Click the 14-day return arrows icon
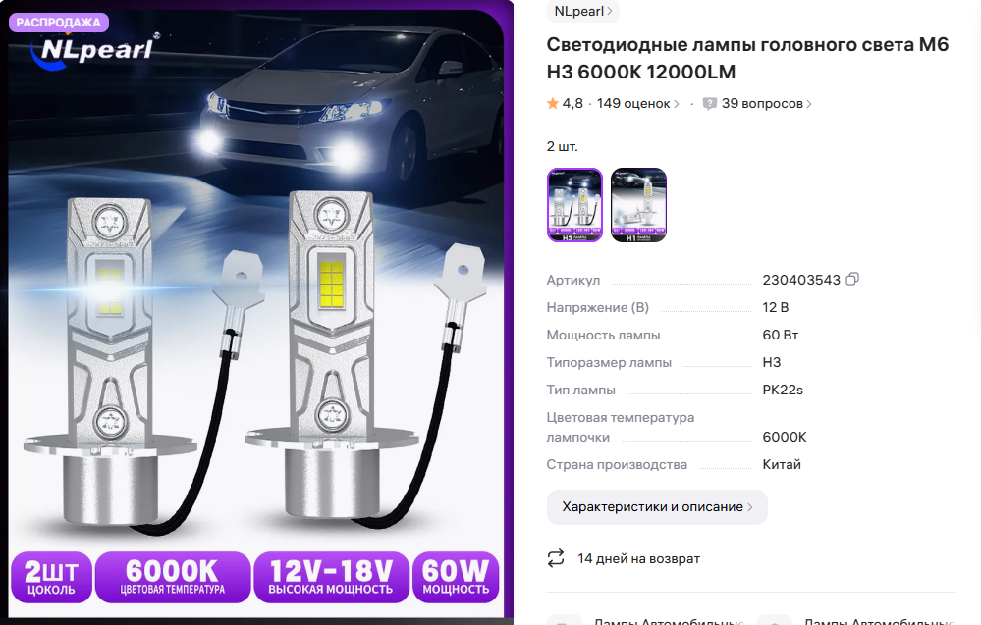981x625 pixels. [556, 558]
